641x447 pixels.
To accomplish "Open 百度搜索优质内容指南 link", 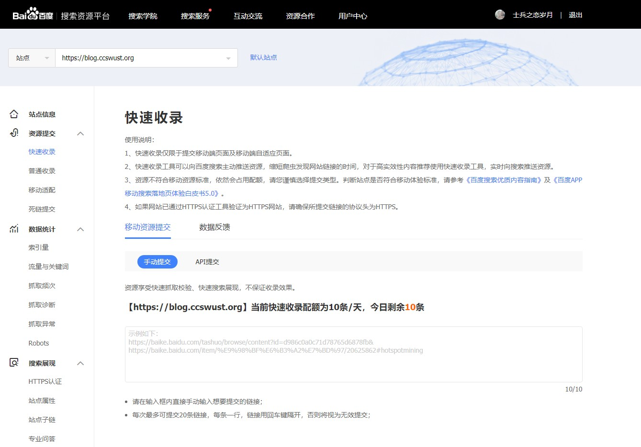I will tap(504, 180).
